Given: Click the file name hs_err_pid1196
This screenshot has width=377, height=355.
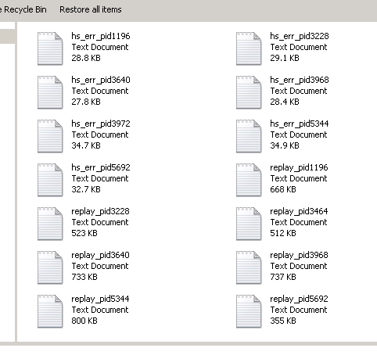Looking at the screenshot, I should coord(101,36).
